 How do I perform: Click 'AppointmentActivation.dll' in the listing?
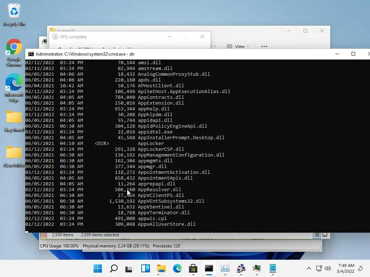[174, 172]
